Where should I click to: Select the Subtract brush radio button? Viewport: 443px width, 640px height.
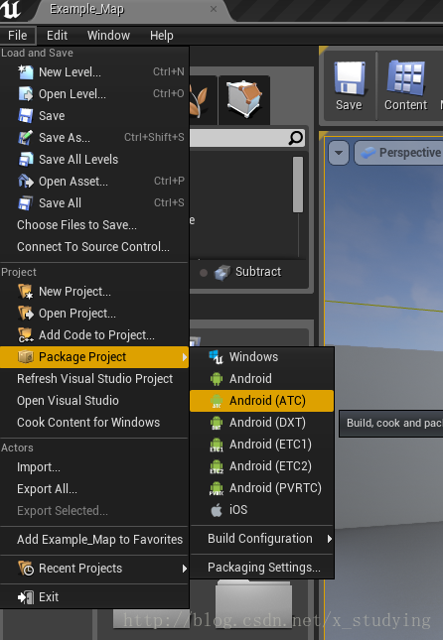(x=204, y=273)
